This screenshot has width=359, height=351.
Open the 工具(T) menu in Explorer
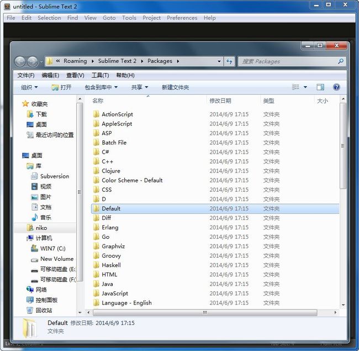point(101,75)
